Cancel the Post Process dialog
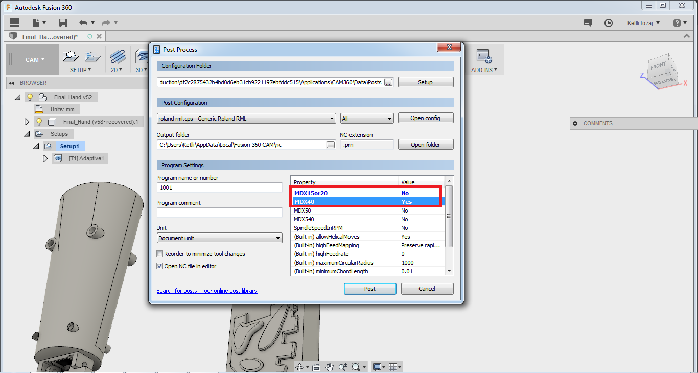The height and width of the screenshot is (373, 698). pos(427,289)
